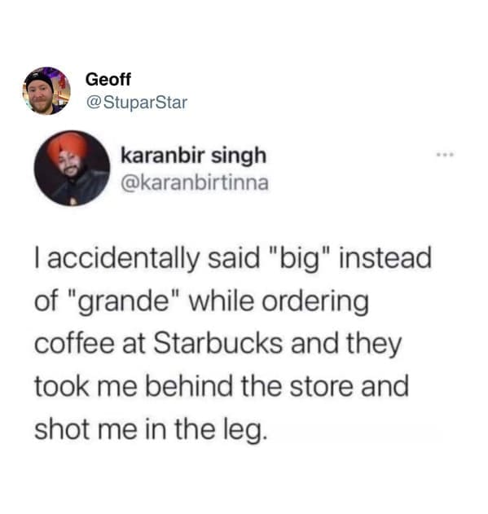Open Geoff's profile picture
Image resolution: width=488 pixels, height=514 pixels.
pos(46,90)
